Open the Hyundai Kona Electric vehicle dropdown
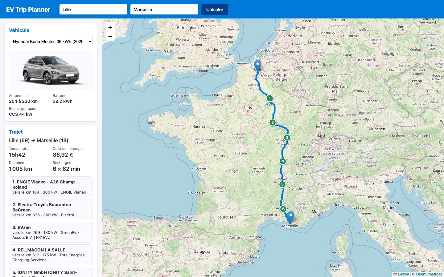Screen dimensions: 444x277 coord(51,42)
